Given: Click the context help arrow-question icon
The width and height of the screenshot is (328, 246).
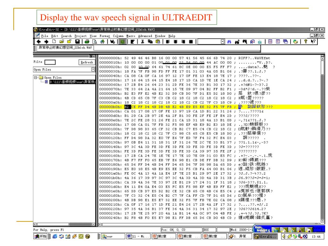Looking at the screenshot, I should [x=313, y=42].
